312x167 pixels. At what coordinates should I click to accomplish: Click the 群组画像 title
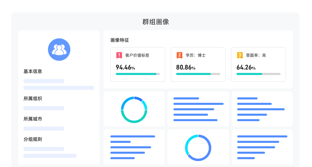coord(156,22)
